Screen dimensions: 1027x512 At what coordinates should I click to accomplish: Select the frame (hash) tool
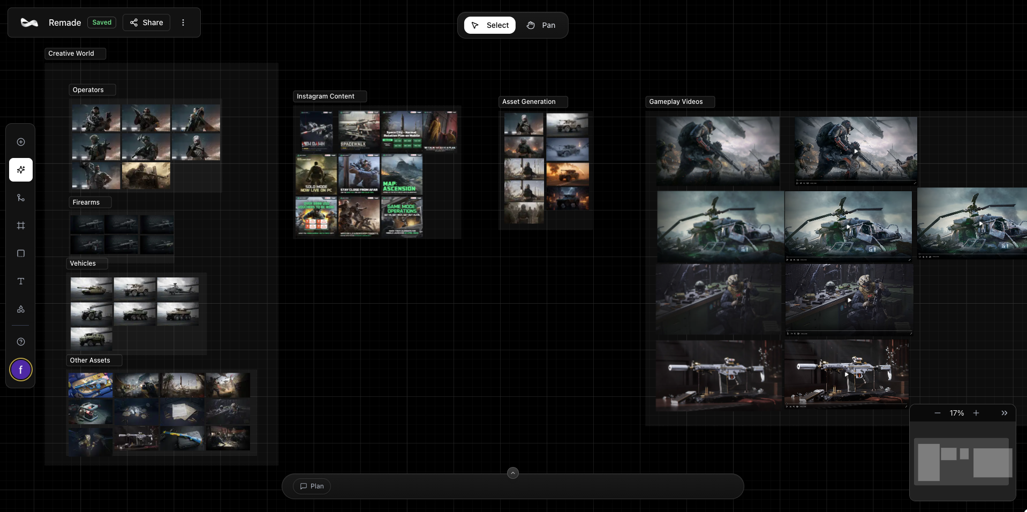(21, 225)
